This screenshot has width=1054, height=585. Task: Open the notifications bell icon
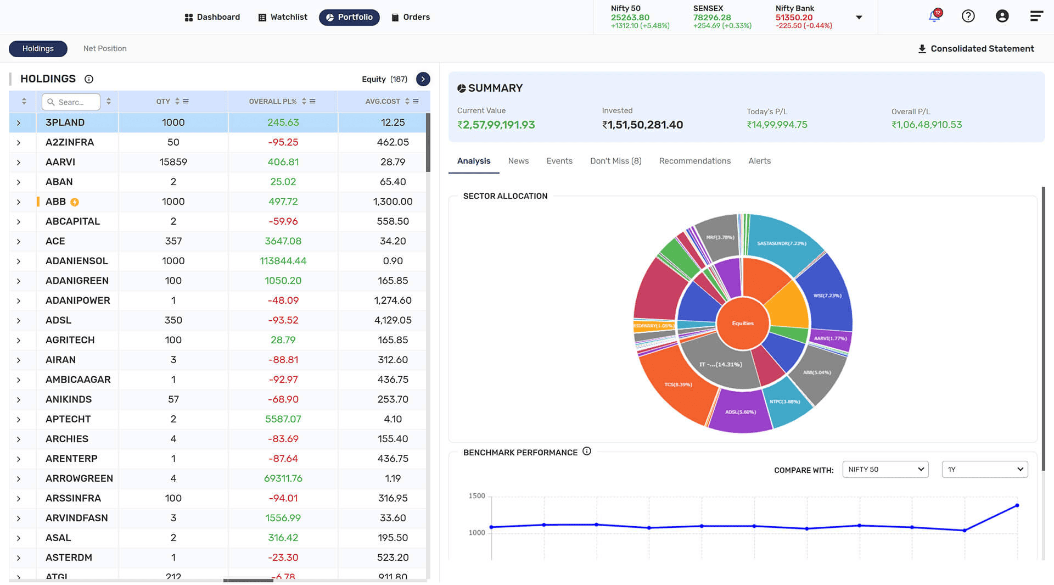[x=935, y=16]
